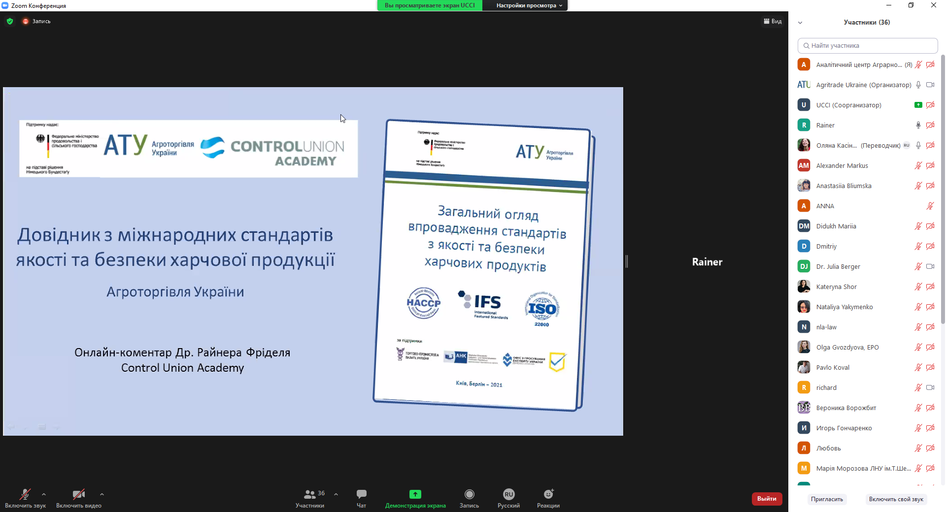The image size is (946, 512).
Task: Click muted mic icon for Dmitriy
Action: (x=918, y=246)
